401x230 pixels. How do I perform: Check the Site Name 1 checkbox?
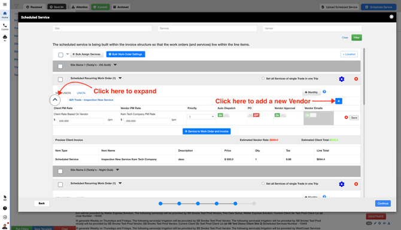coord(60,66)
